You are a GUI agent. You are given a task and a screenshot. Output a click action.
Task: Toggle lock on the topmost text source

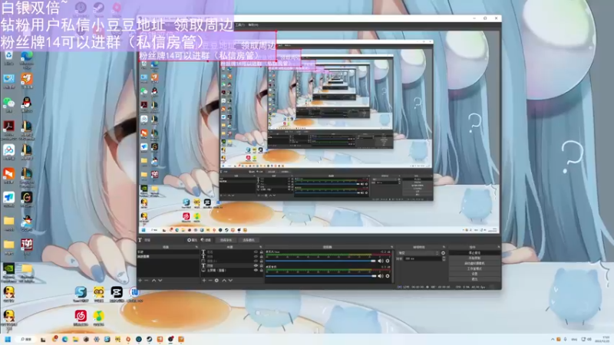point(261,252)
